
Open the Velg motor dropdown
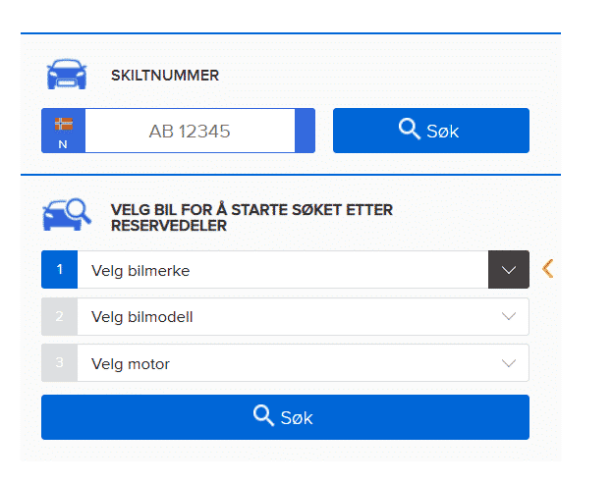click(x=282, y=364)
